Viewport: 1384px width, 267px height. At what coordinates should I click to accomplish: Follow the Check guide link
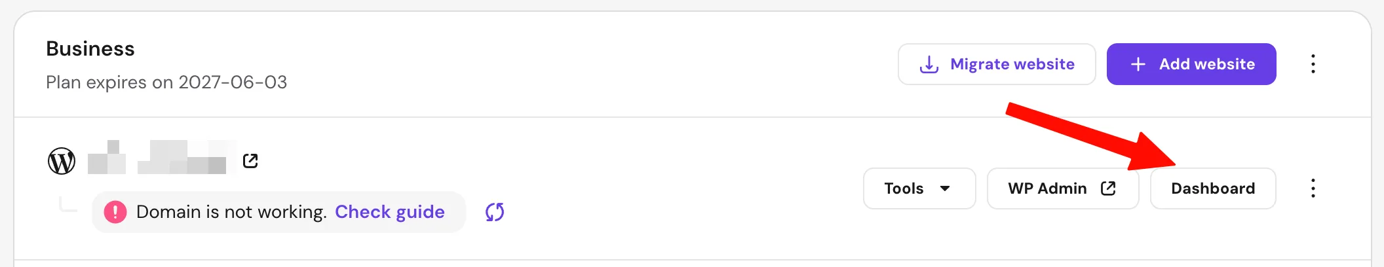(x=390, y=212)
